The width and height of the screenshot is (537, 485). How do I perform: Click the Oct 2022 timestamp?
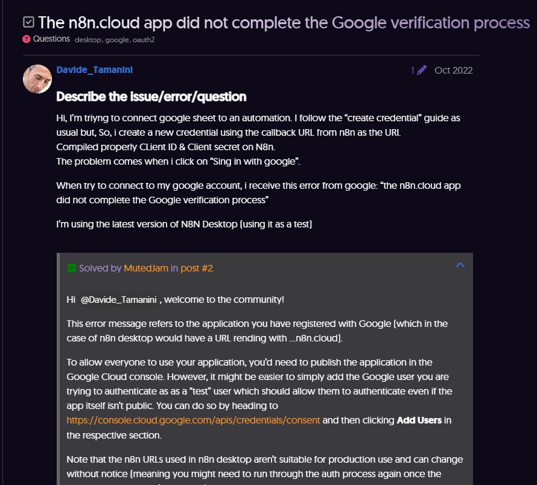point(453,70)
